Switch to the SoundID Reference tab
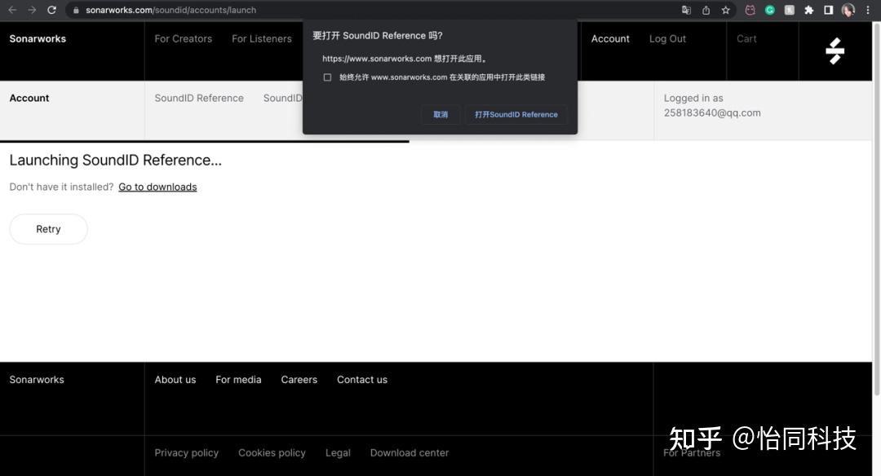Image resolution: width=881 pixels, height=476 pixels. [198, 98]
